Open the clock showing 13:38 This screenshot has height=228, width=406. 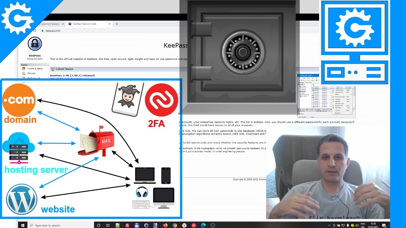coord(373,225)
